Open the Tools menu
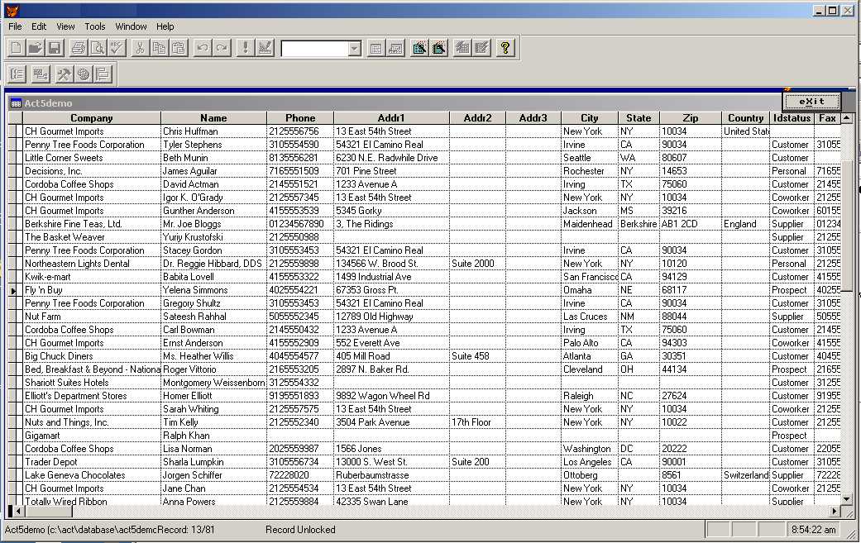The image size is (861, 543). coord(94,26)
